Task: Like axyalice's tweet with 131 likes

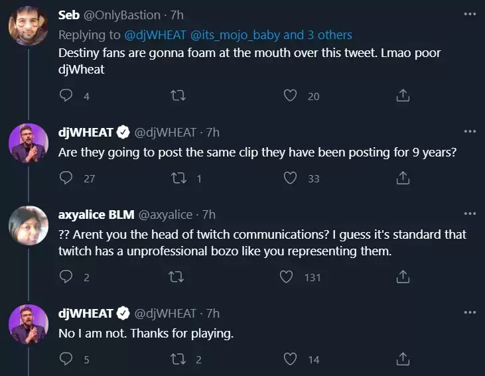Action: [286, 277]
